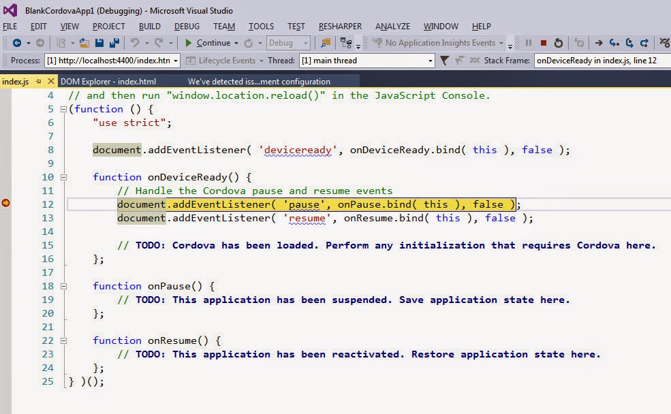Open the ANALYZE menu
This screenshot has width=671, height=414.
point(392,27)
